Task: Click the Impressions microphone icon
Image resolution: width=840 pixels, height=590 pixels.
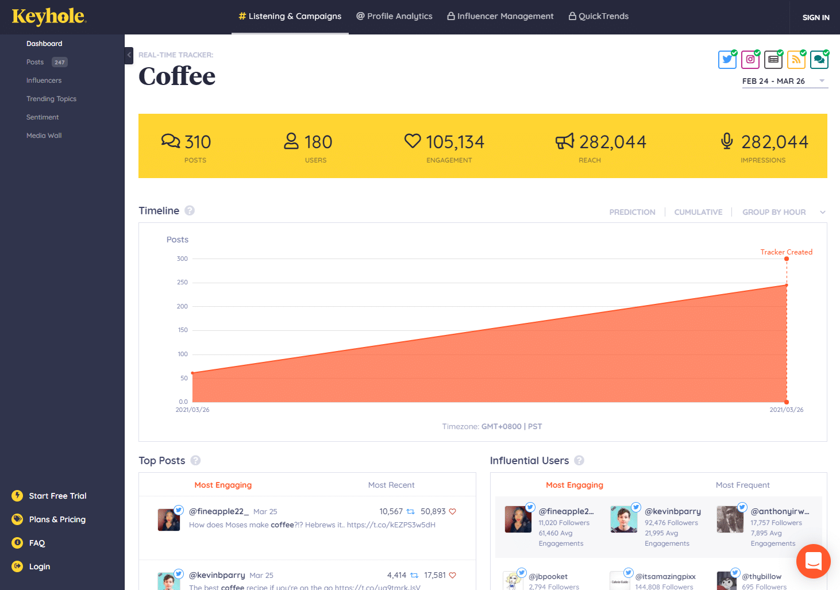Action: (x=727, y=141)
